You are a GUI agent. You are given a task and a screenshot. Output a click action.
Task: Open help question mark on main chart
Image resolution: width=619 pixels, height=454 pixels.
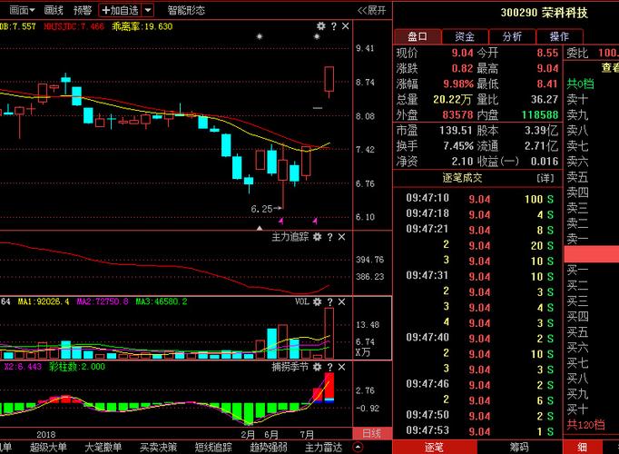pyautogui.click(x=334, y=26)
